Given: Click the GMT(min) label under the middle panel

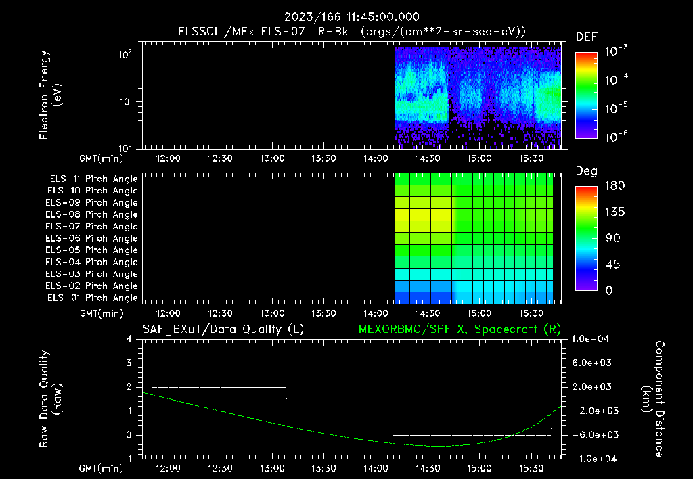Looking at the screenshot, I should pos(102,314).
